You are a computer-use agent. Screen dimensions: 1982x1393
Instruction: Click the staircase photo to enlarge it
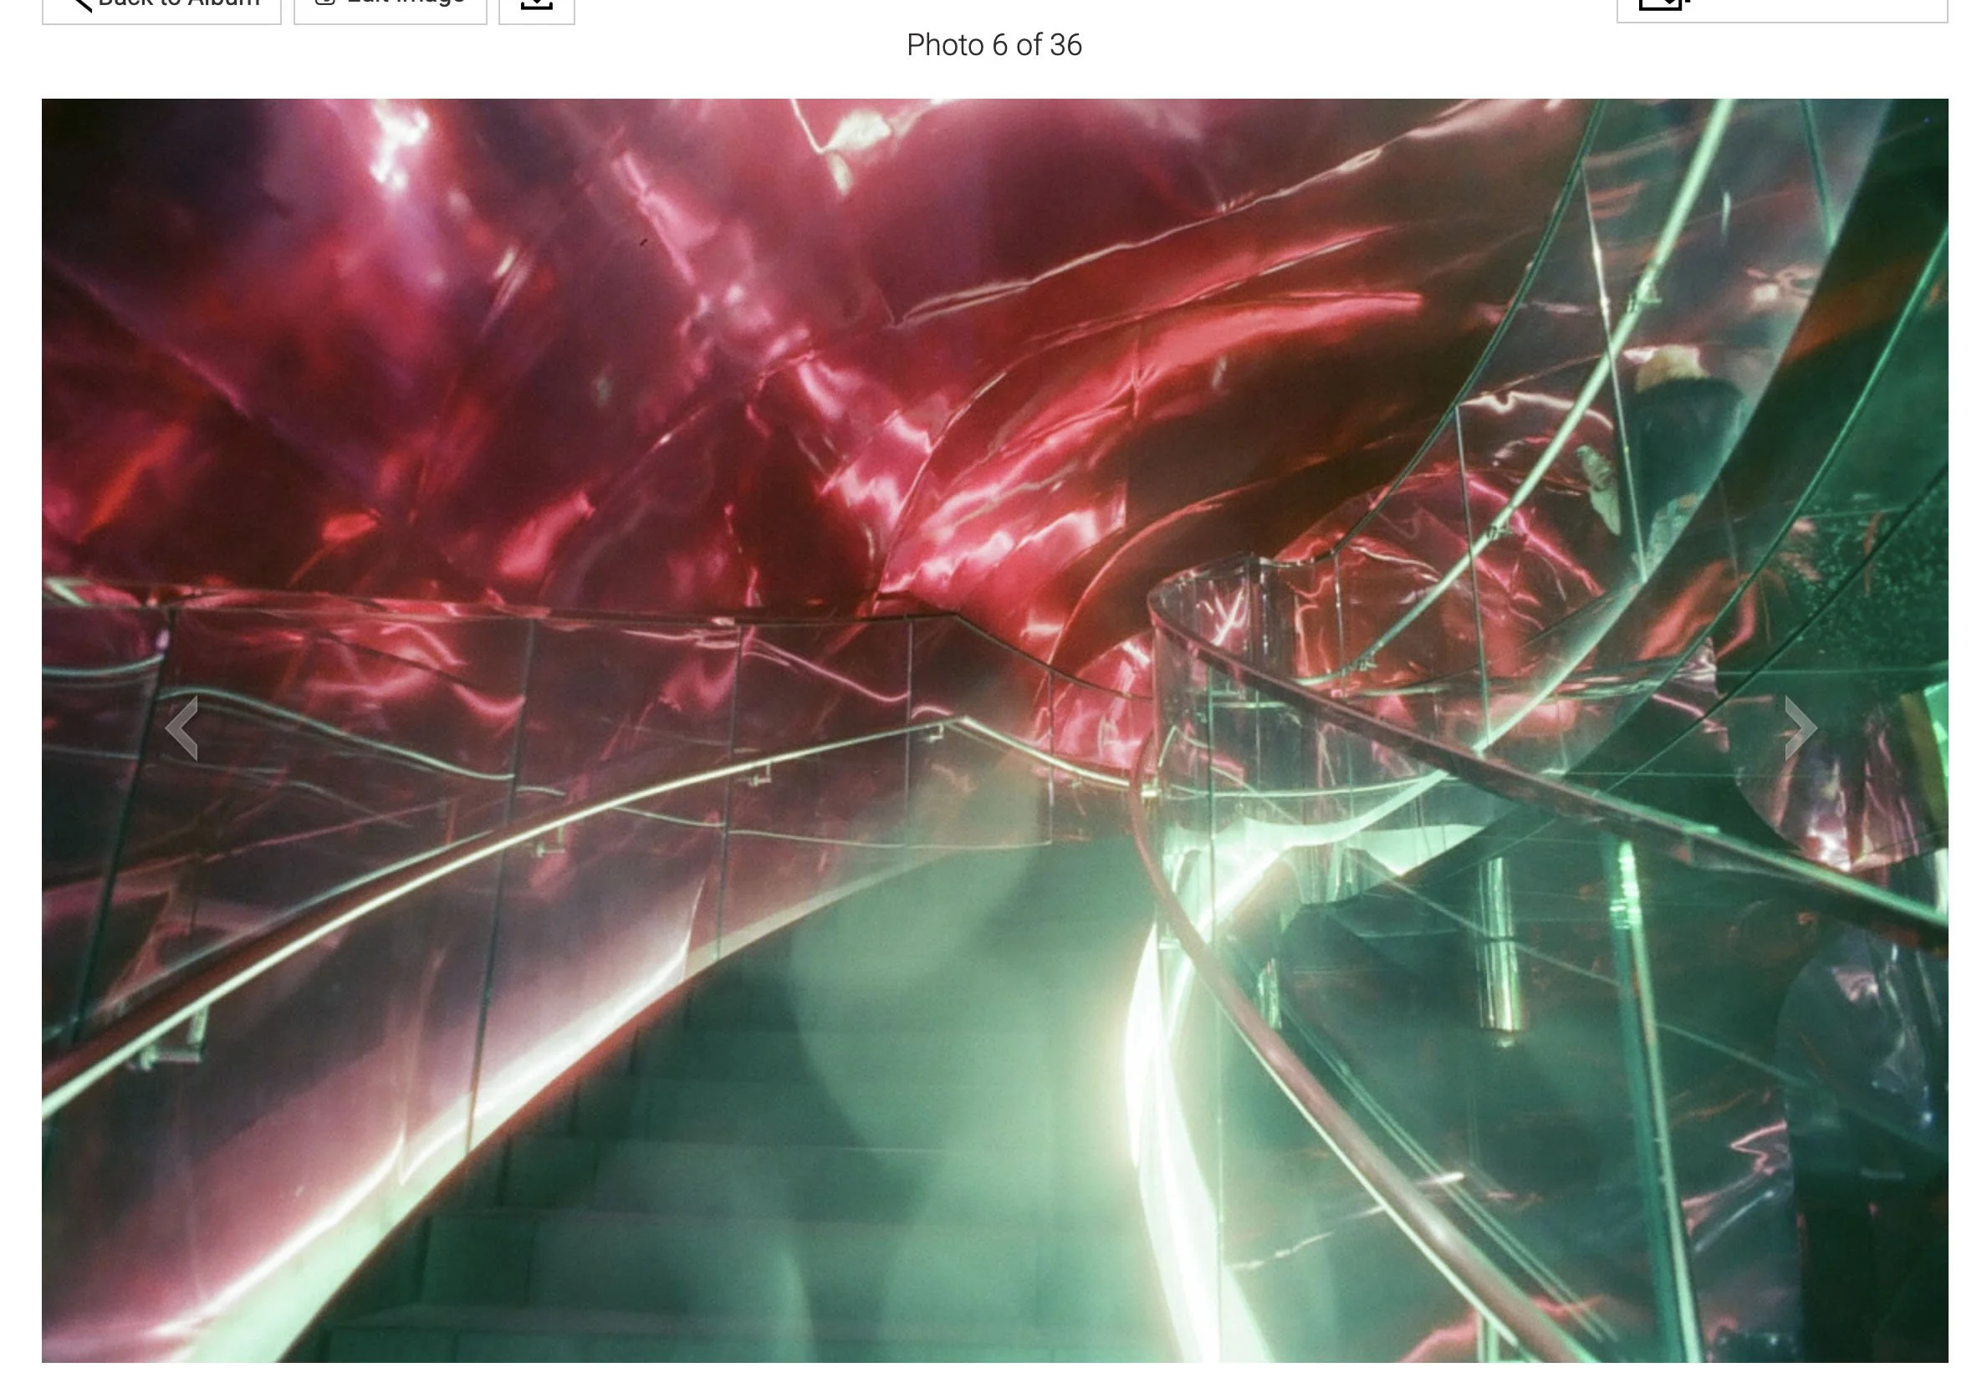click(993, 742)
